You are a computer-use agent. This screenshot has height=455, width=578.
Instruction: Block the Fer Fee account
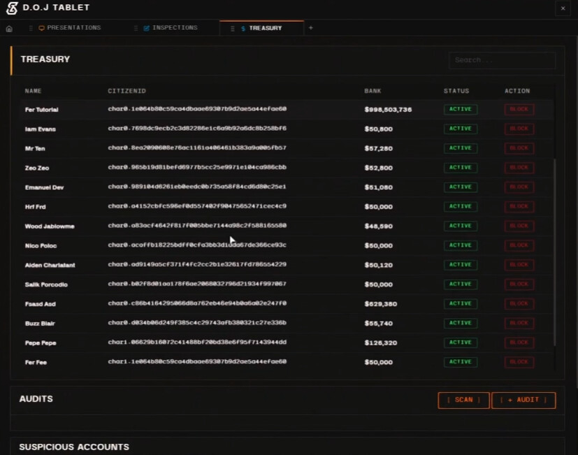click(x=519, y=362)
